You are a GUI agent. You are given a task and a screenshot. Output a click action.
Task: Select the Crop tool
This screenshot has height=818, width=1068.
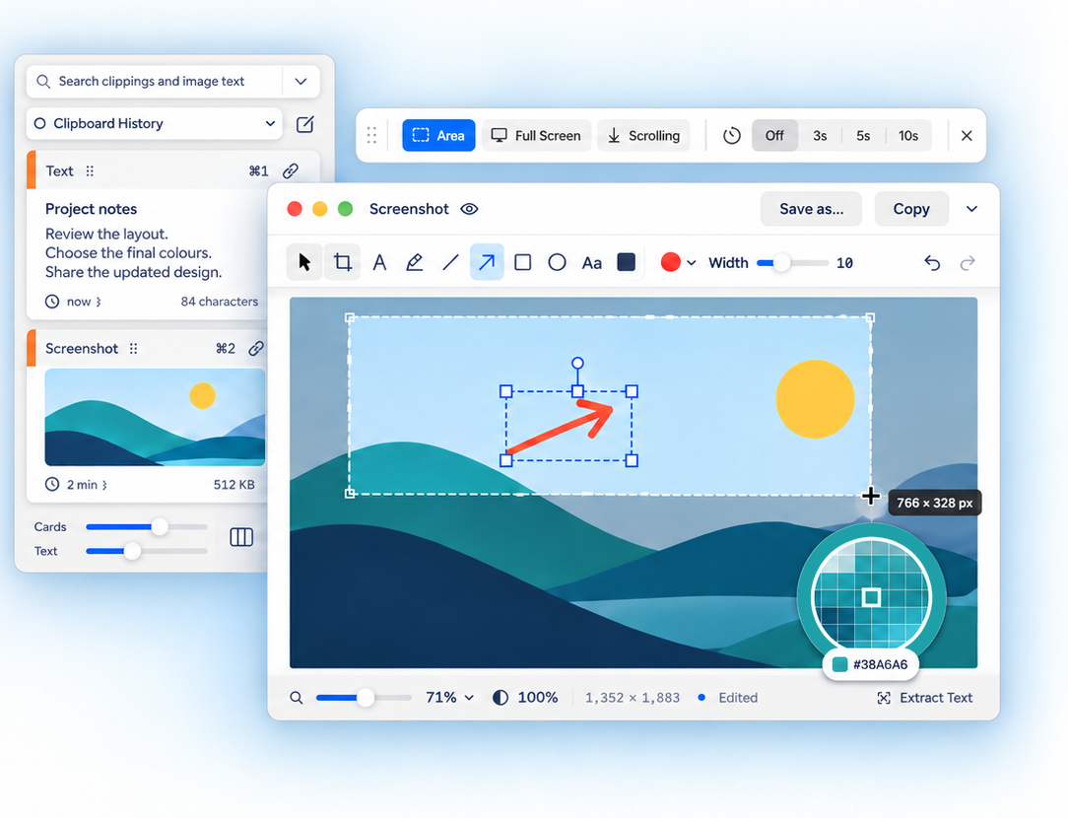pos(343,262)
